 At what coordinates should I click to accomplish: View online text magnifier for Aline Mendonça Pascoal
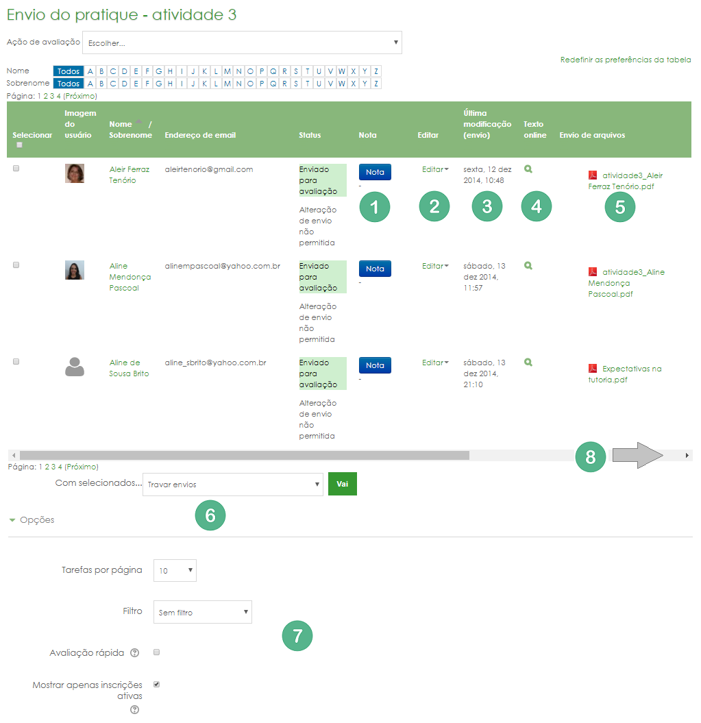pos(528,265)
